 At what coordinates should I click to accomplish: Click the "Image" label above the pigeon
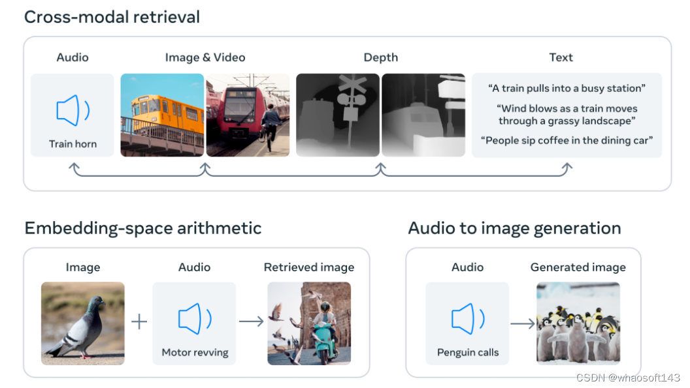tap(83, 267)
